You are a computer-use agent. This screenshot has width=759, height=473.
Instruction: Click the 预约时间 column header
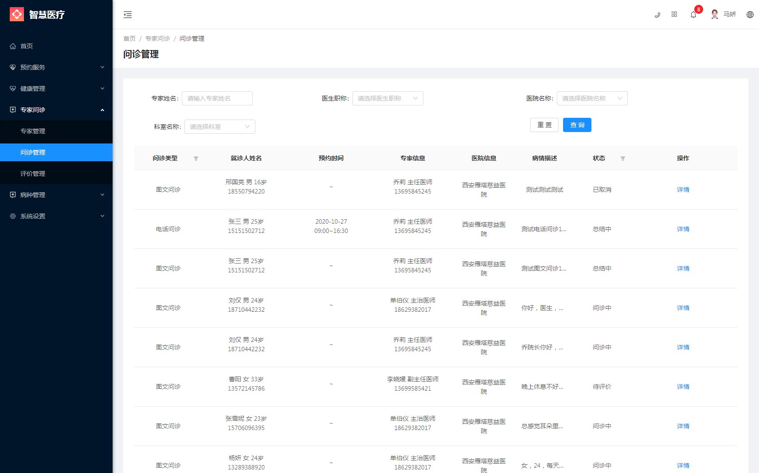pos(331,158)
